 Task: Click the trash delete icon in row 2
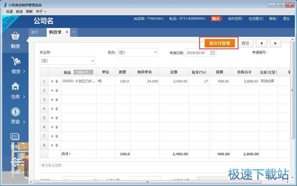(x=57, y=90)
